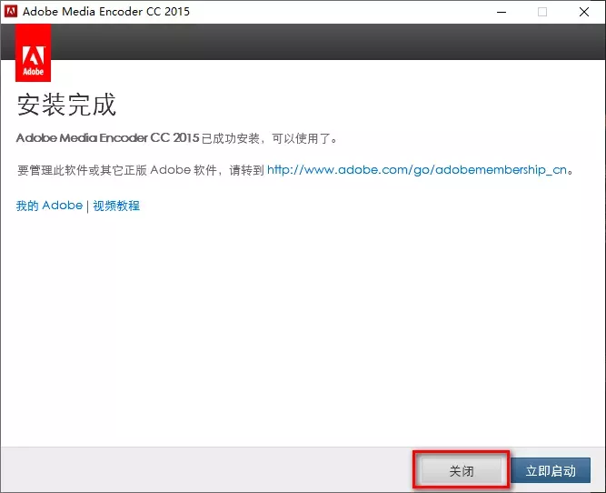Open the 视频教程 link
The height and width of the screenshot is (493, 606).
click(116, 206)
